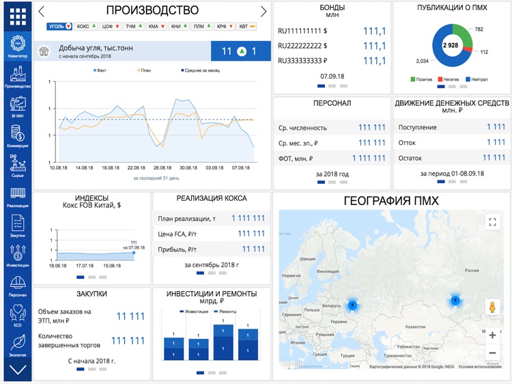Select second page dot in ИНДЕКСЫ card
The width and height of the screenshot is (512, 384).
91,277
